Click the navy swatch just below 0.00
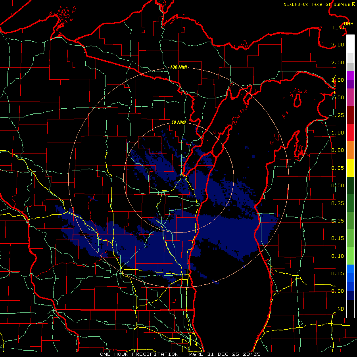This screenshot has height=357, width=357. coord(350,296)
